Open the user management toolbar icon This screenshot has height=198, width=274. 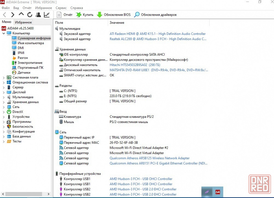click(38, 15)
